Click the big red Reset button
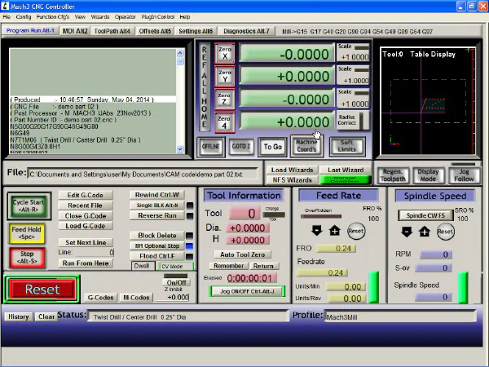The image size is (489, 367). point(42,290)
